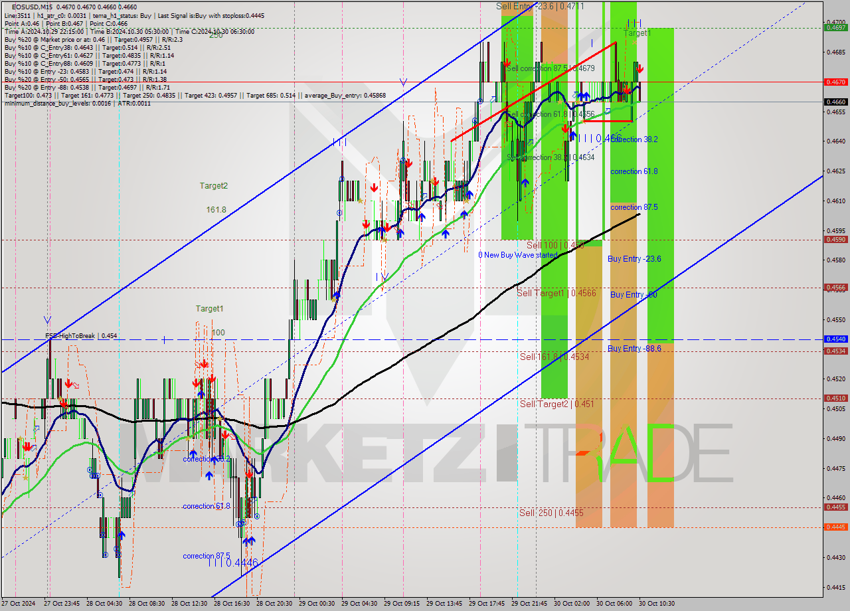This screenshot has width=850, height=611.
Task: Click the green 'Target2' label
Action: (x=214, y=186)
